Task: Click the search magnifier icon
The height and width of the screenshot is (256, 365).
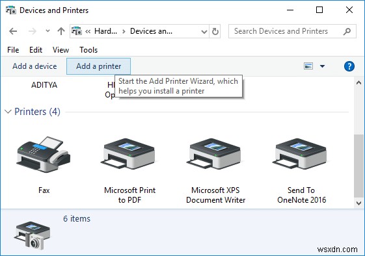Action: (x=347, y=31)
